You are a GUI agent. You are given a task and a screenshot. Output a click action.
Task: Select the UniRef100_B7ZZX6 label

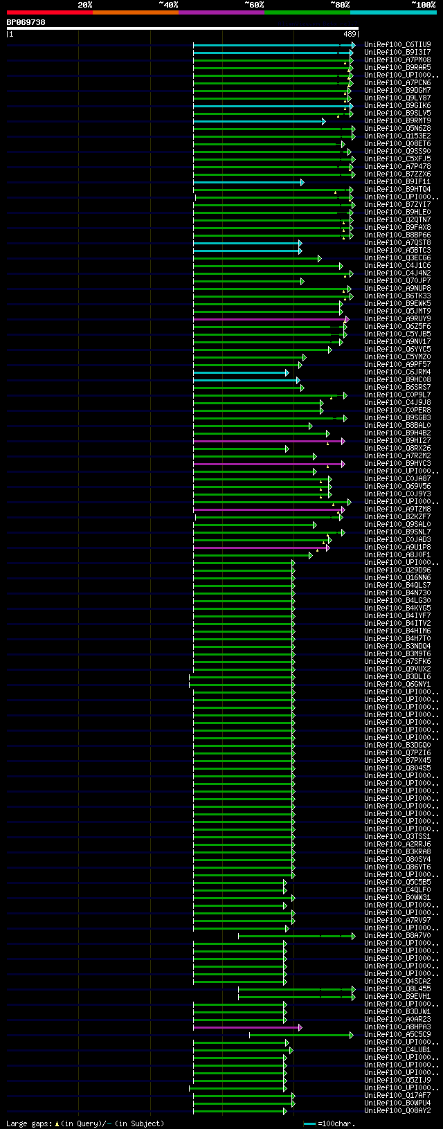coord(397,174)
